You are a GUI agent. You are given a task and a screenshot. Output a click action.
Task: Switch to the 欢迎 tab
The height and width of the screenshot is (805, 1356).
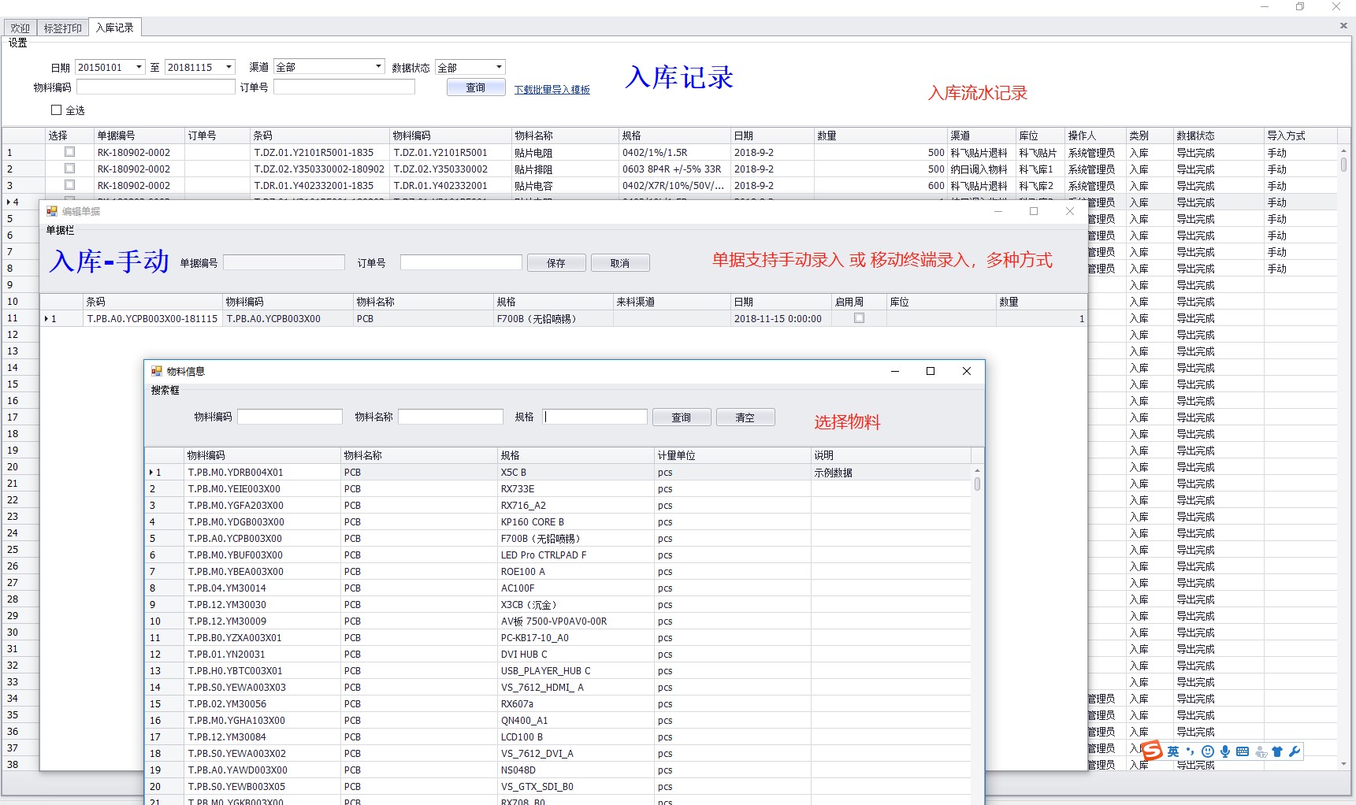tap(20, 28)
